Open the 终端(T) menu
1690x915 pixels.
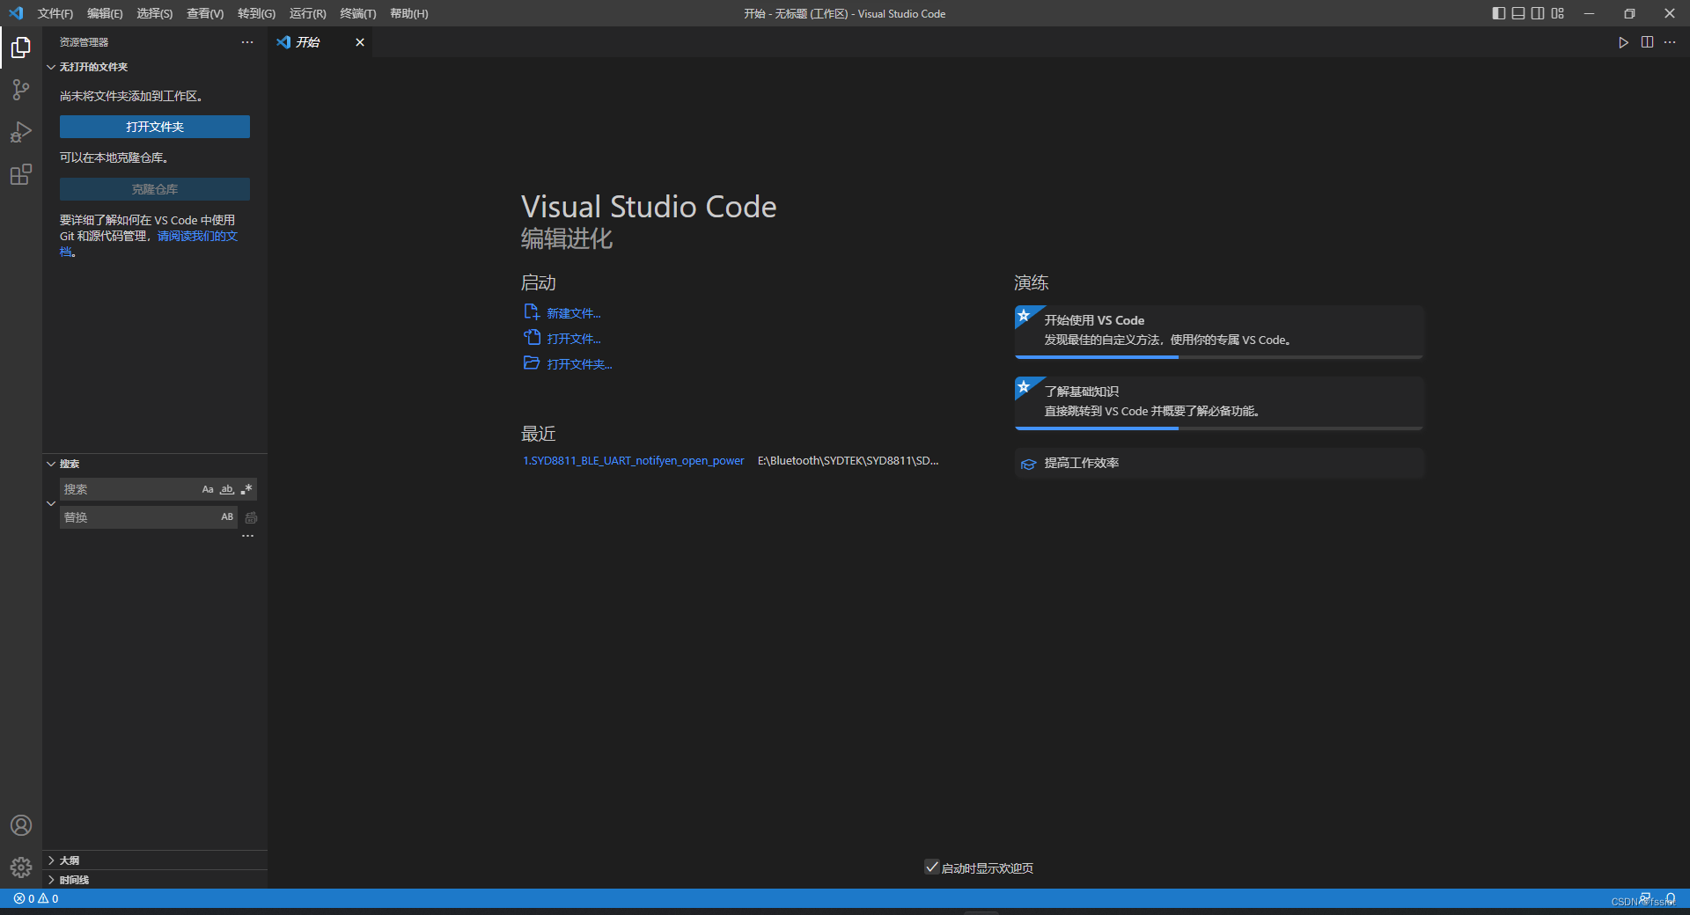pyautogui.click(x=358, y=13)
